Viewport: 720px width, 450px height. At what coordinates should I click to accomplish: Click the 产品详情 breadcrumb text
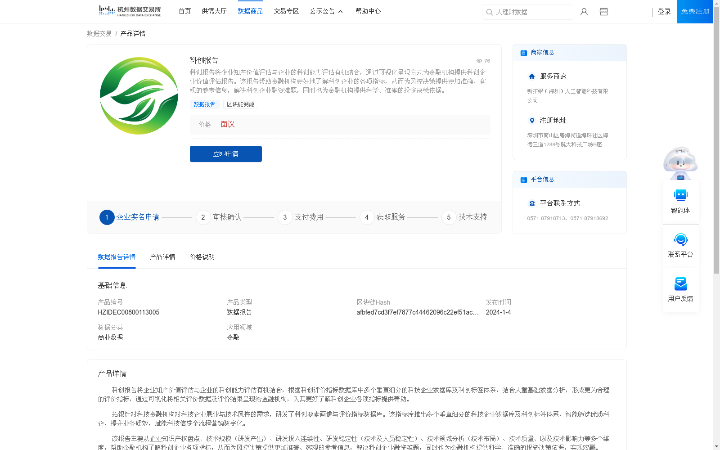133,34
